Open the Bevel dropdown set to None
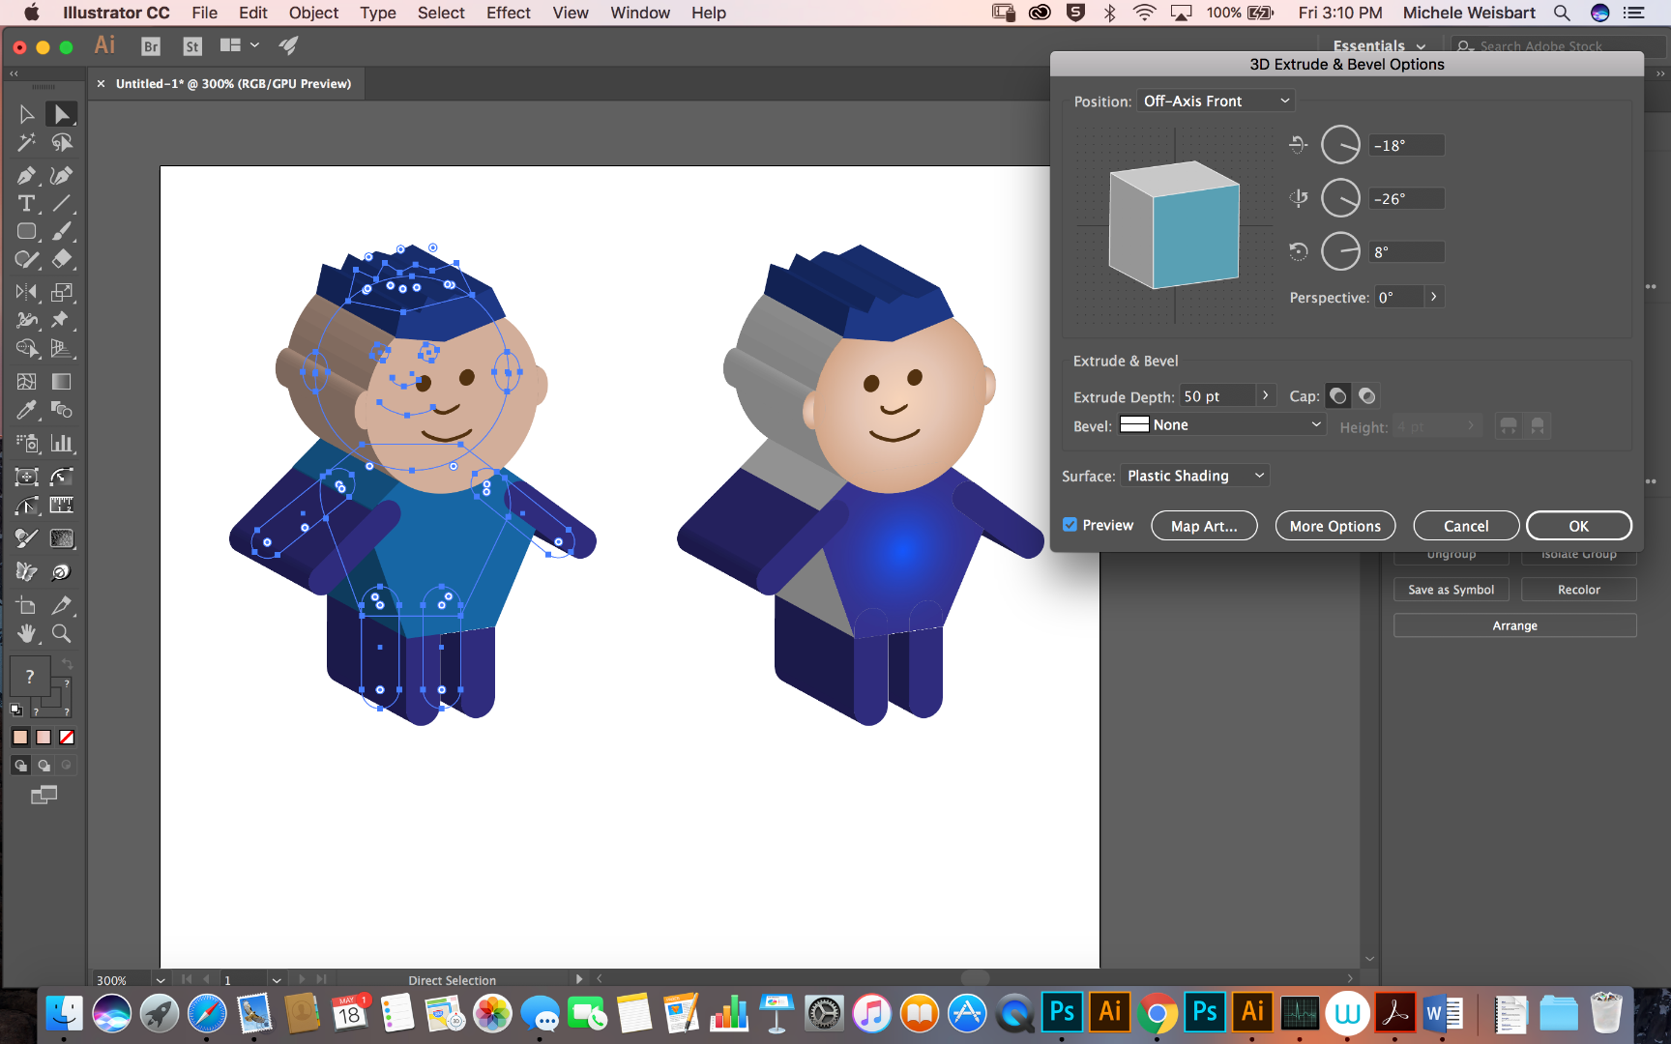 tap(1221, 425)
